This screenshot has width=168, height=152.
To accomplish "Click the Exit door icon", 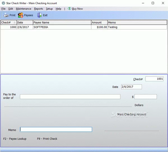I will coord(39,15).
